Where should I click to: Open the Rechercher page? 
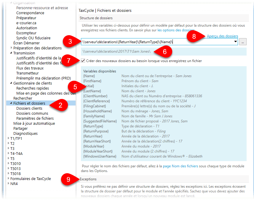[x=23, y=98]
